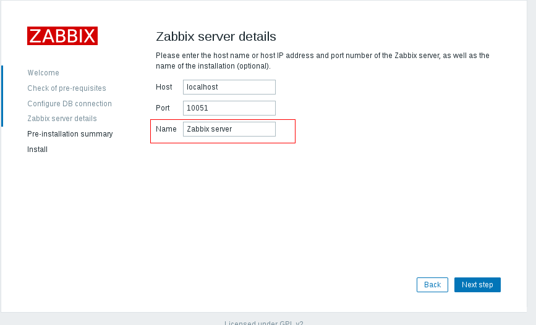Viewport: 536px width, 325px height.
Task: Open the Licensed under GPL v2 link
Action: (264, 323)
